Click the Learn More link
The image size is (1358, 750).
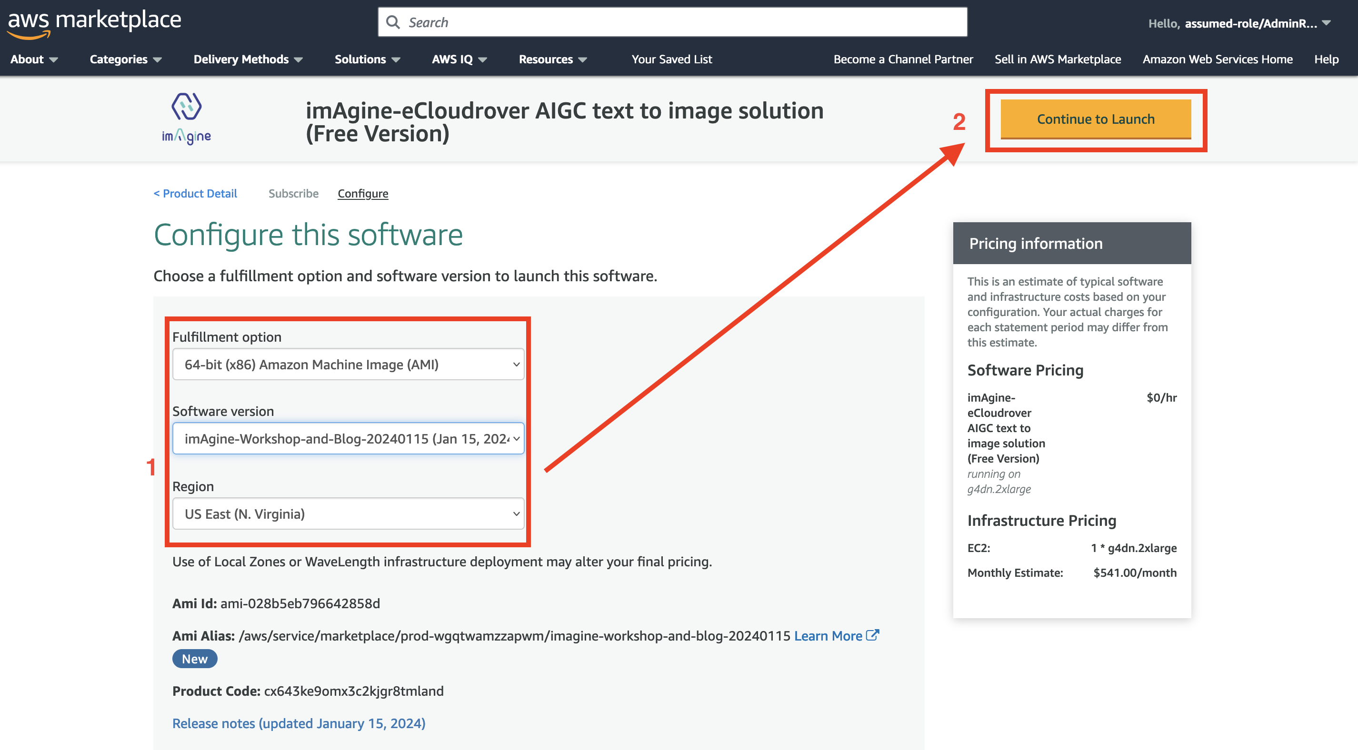click(828, 636)
